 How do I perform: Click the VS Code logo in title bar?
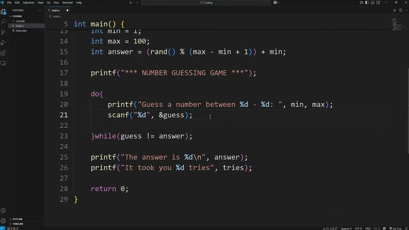click(x=3, y=3)
